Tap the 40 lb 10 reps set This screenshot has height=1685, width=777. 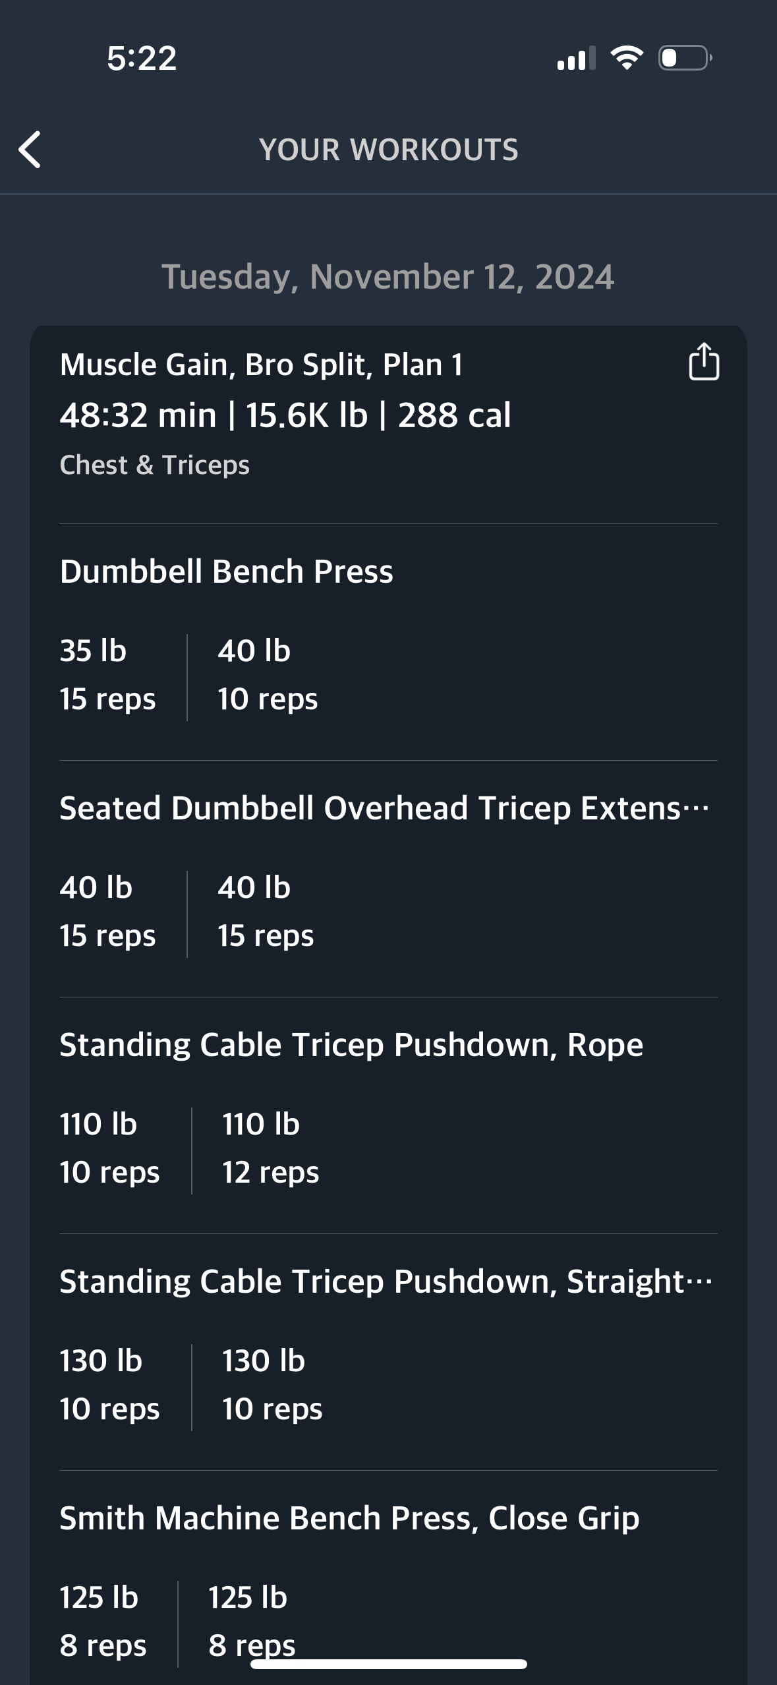coord(268,674)
